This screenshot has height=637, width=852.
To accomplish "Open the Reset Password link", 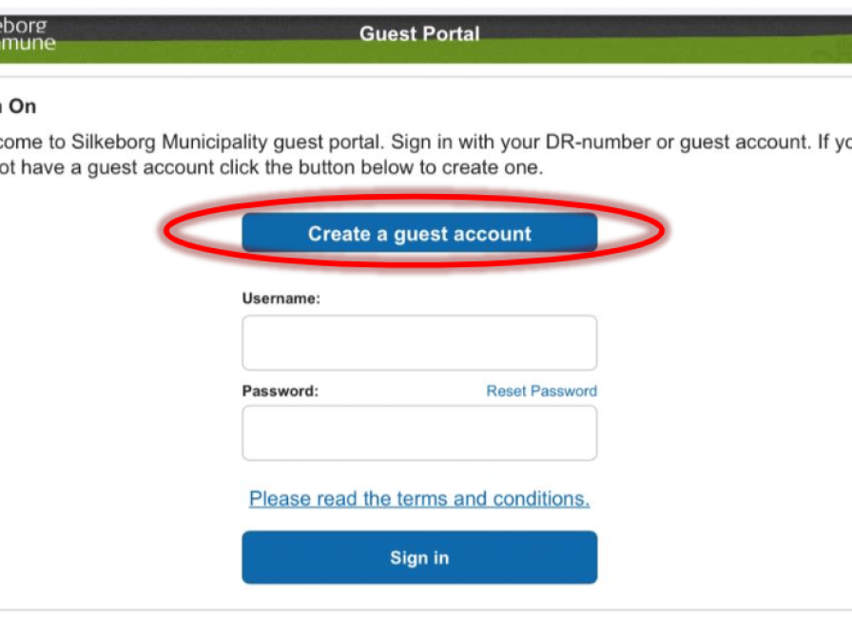I will click(x=541, y=391).
